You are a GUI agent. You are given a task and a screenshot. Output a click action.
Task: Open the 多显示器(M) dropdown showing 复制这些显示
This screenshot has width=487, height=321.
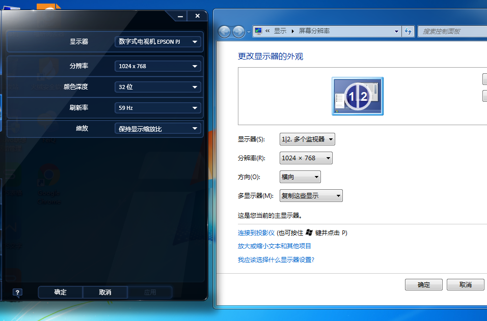[311, 195]
